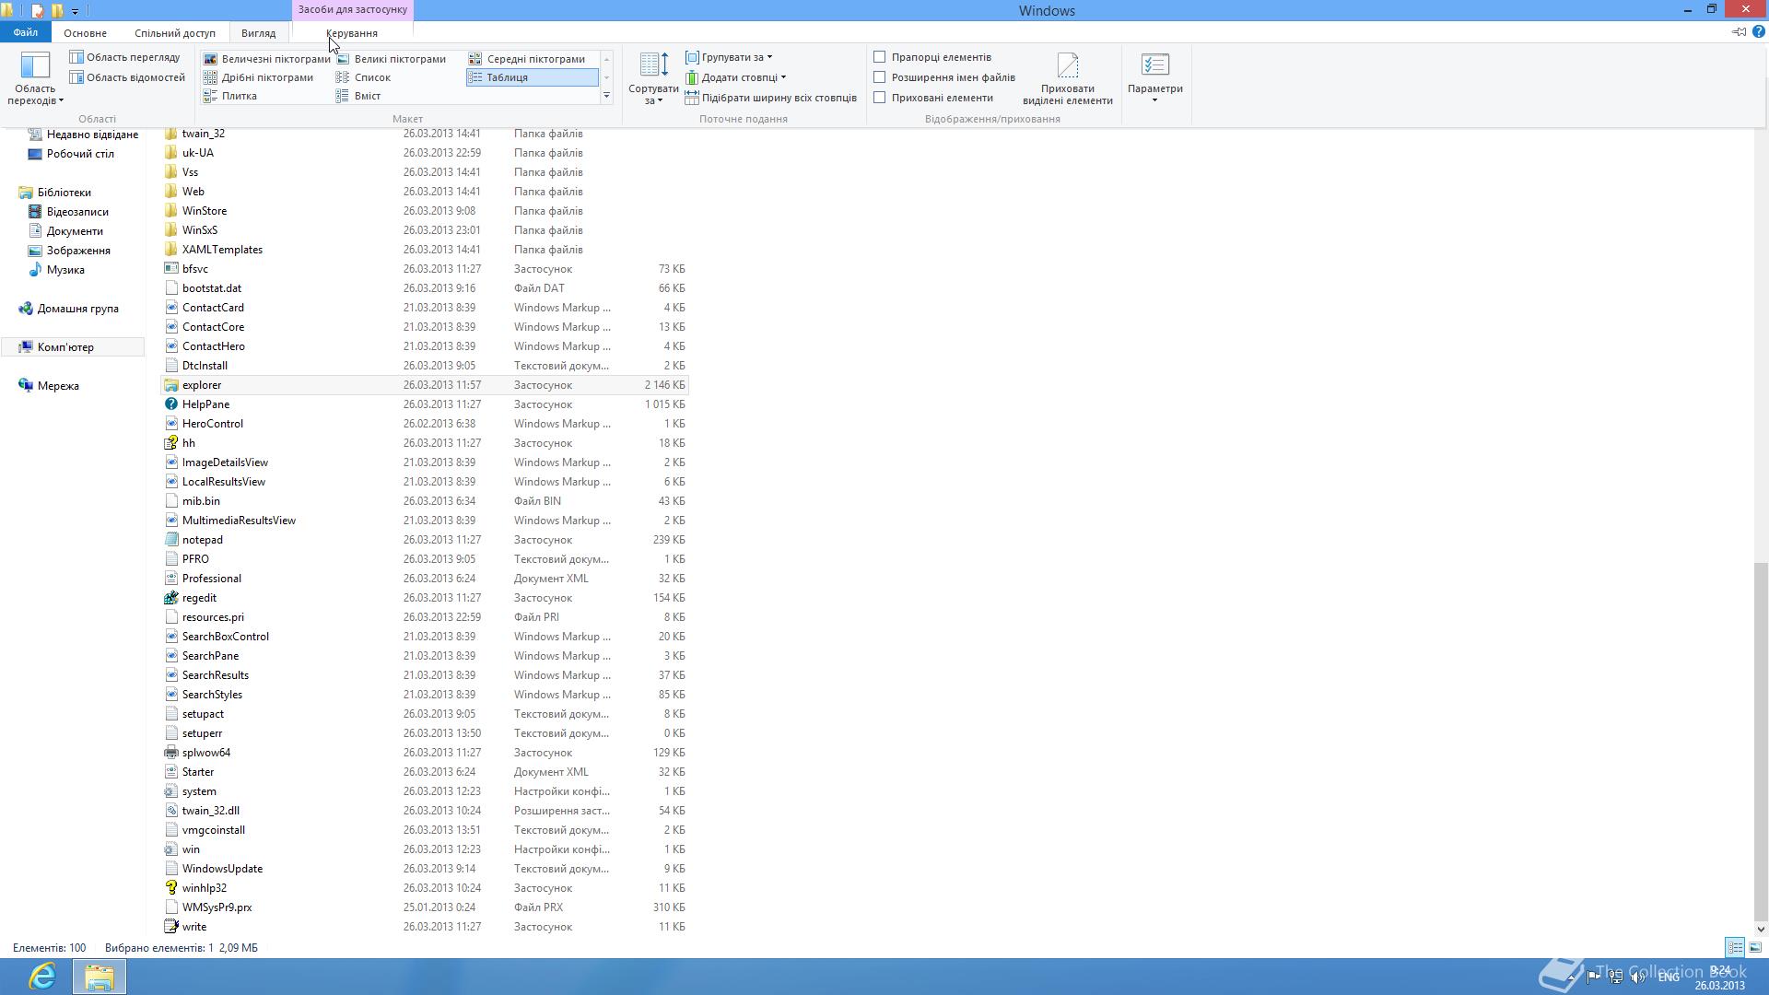
Task: Click the Музика music library icon
Action: (35, 270)
